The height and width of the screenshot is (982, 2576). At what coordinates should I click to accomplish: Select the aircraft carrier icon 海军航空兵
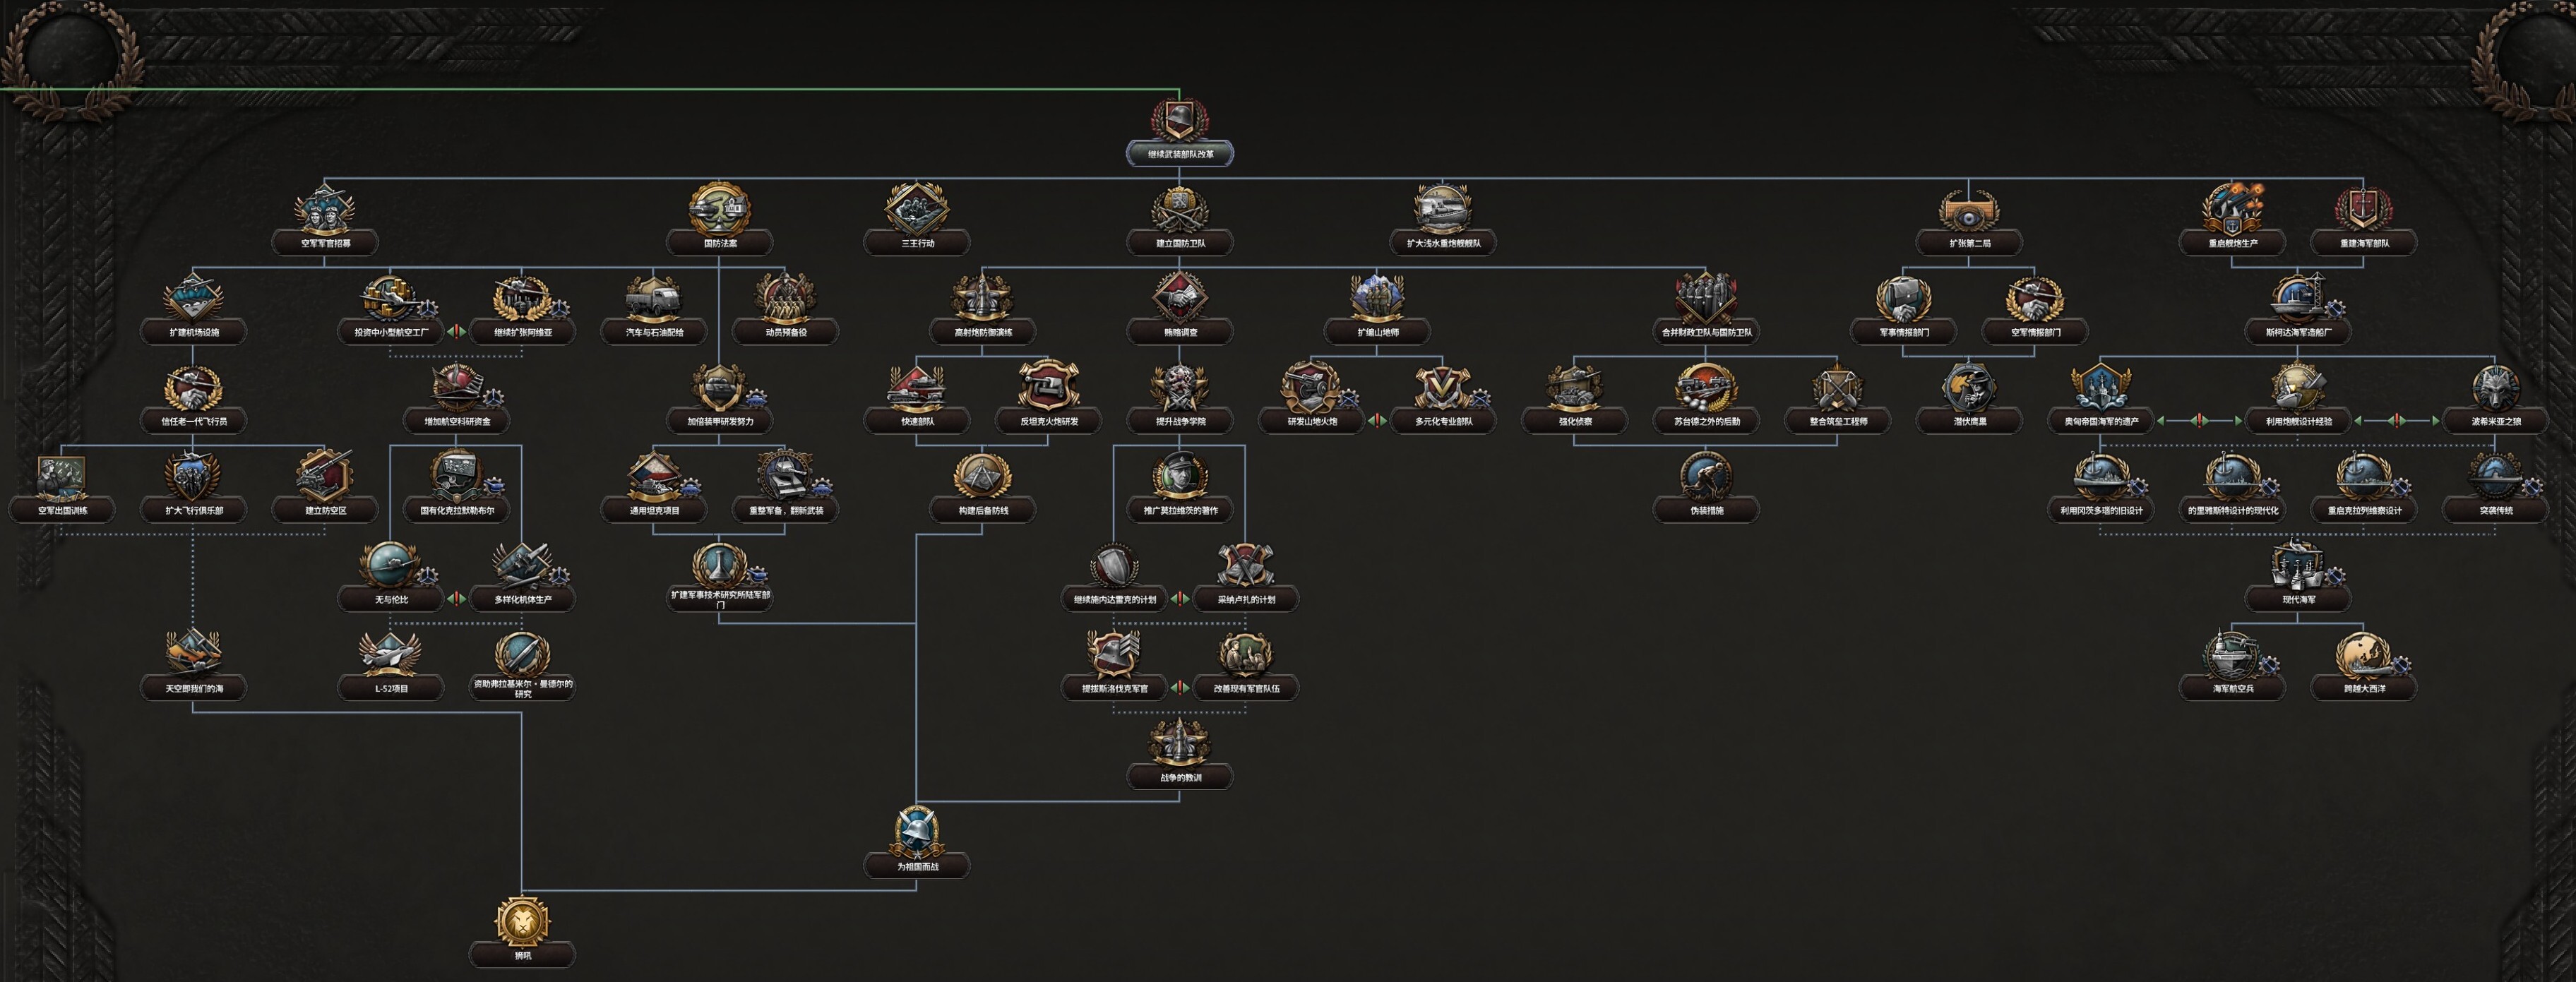(2232, 655)
